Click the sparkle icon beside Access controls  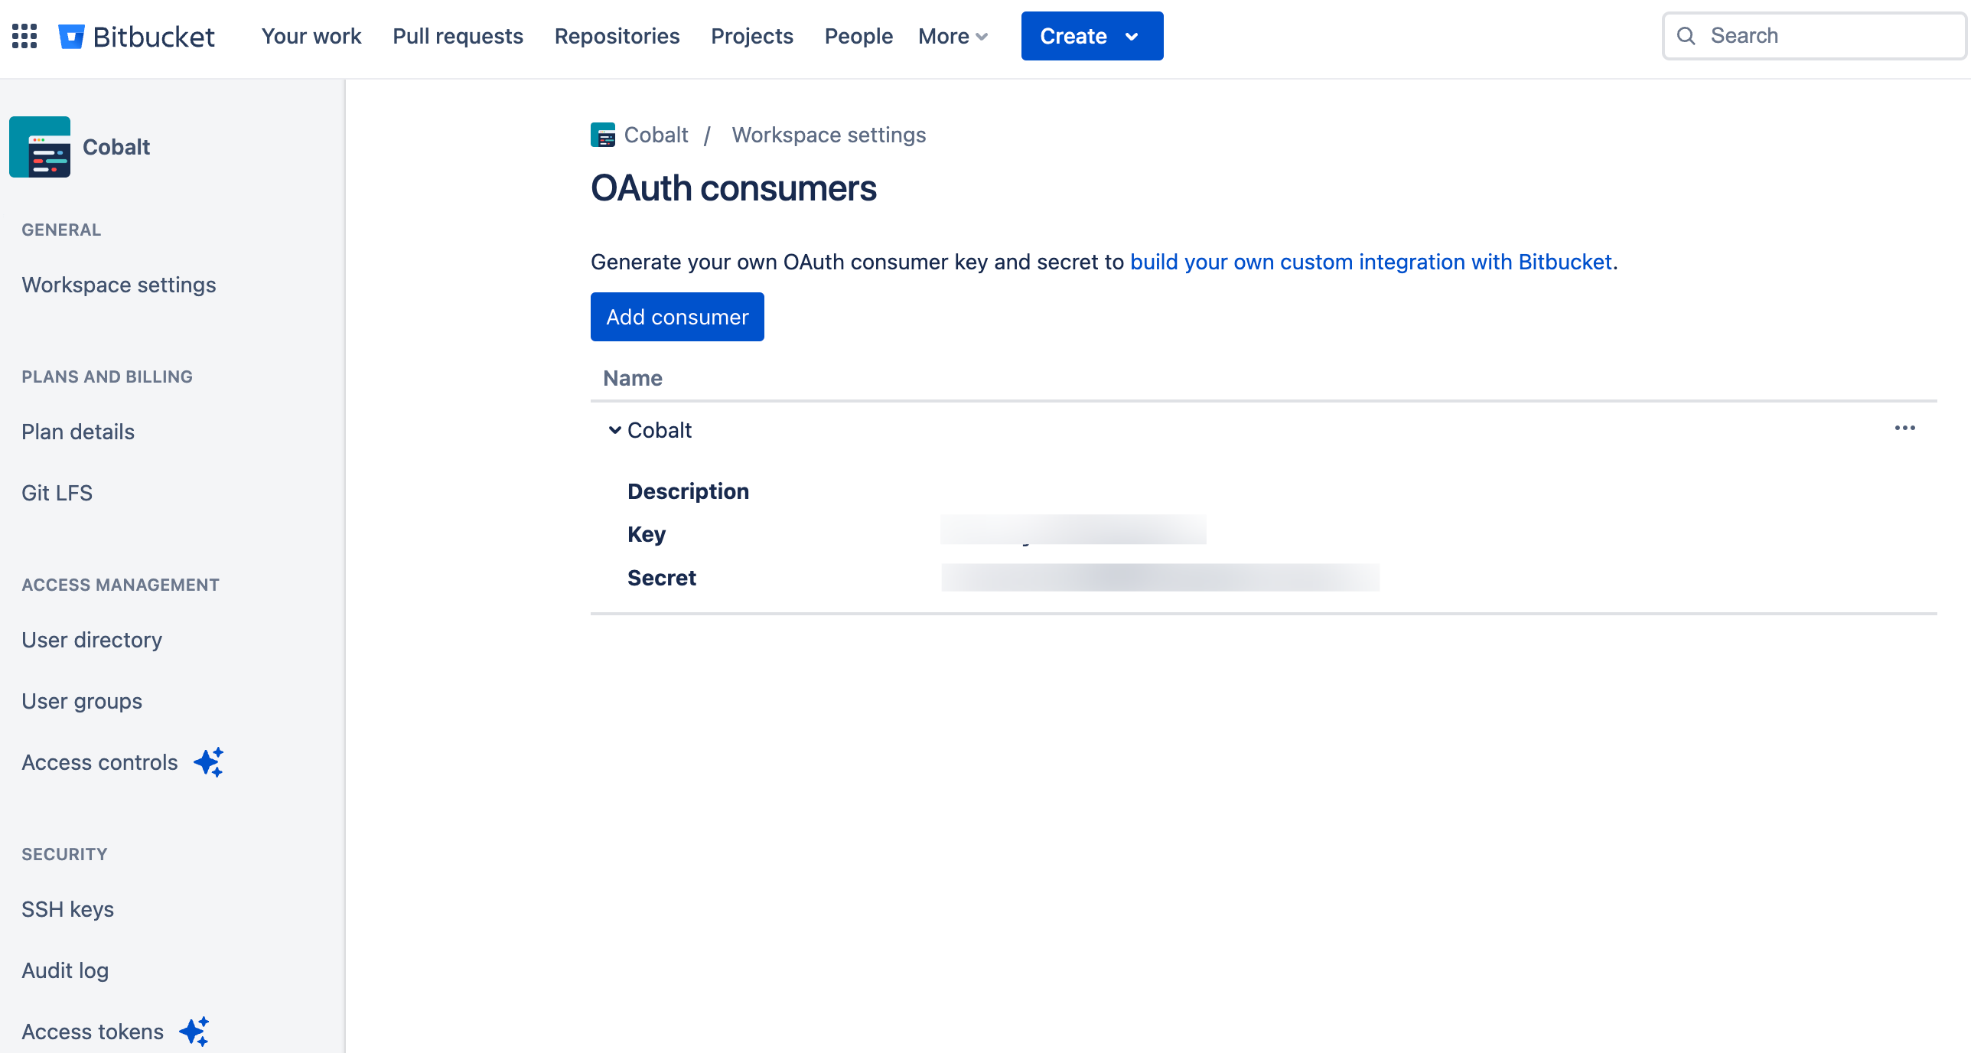pos(208,762)
